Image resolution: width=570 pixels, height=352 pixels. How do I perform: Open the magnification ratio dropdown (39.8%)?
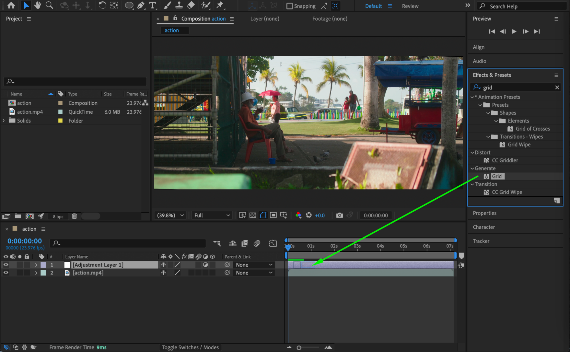[170, 215]
